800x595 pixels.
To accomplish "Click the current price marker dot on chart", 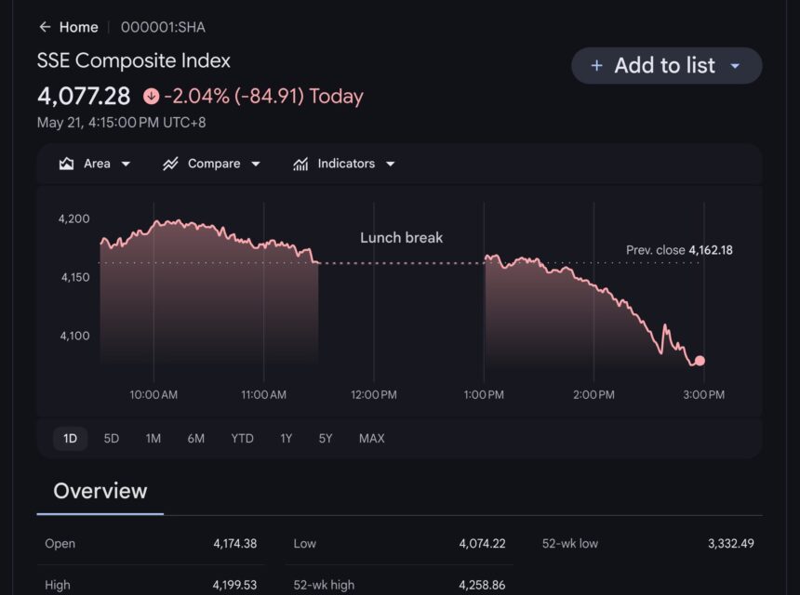I will pos(700,361).
